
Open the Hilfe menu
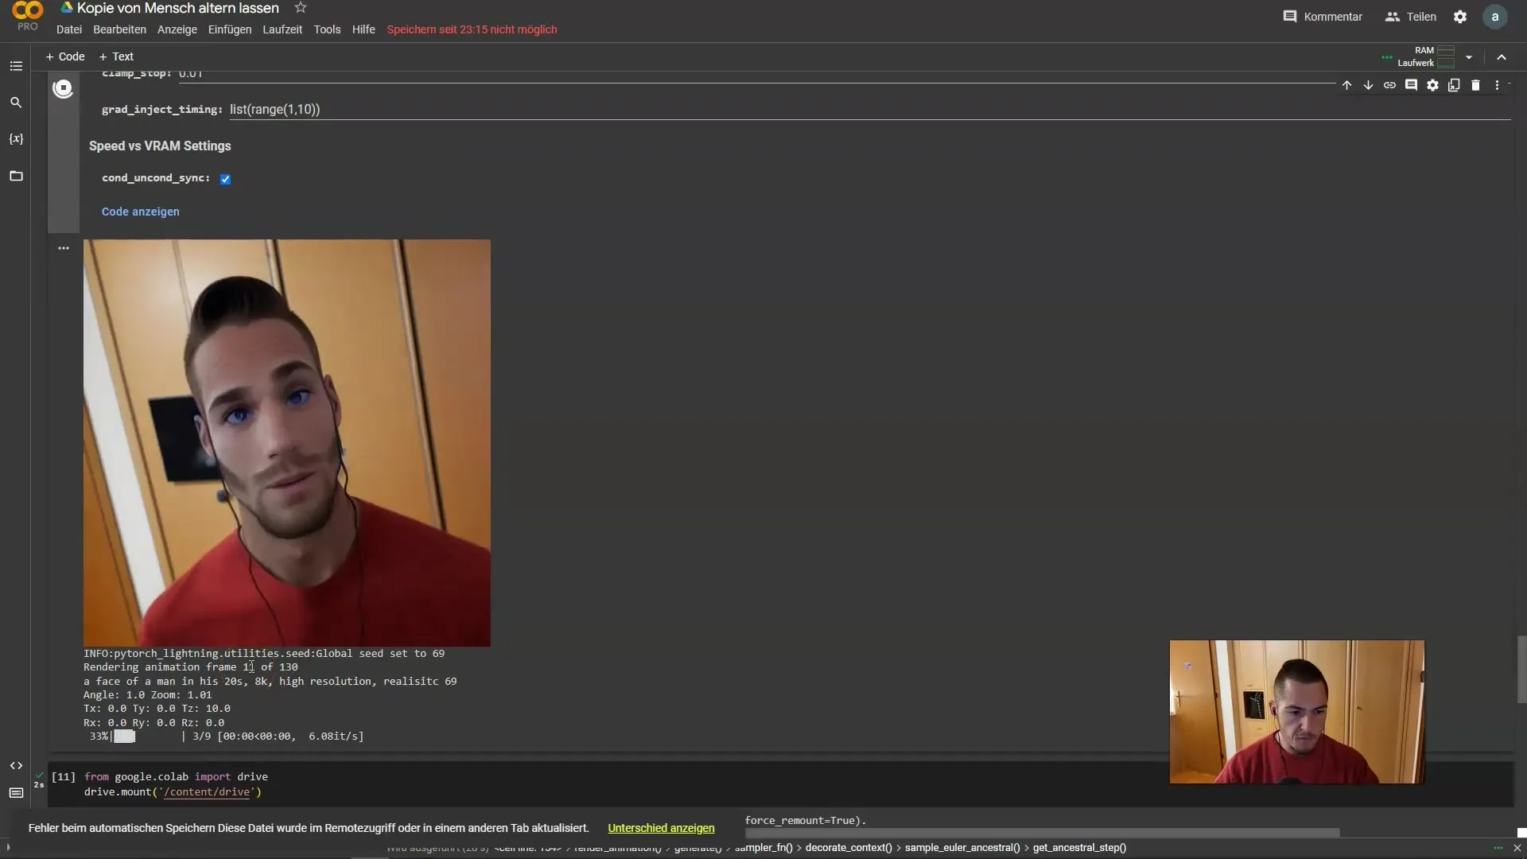click(363, 29)
